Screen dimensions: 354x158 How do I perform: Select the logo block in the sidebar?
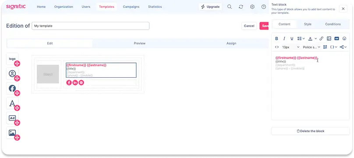click(x=12, y=59)
